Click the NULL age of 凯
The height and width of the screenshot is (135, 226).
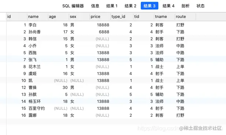61,80
